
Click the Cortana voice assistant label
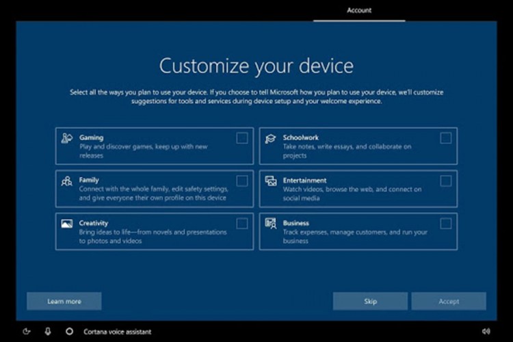[x=117, y=332]
